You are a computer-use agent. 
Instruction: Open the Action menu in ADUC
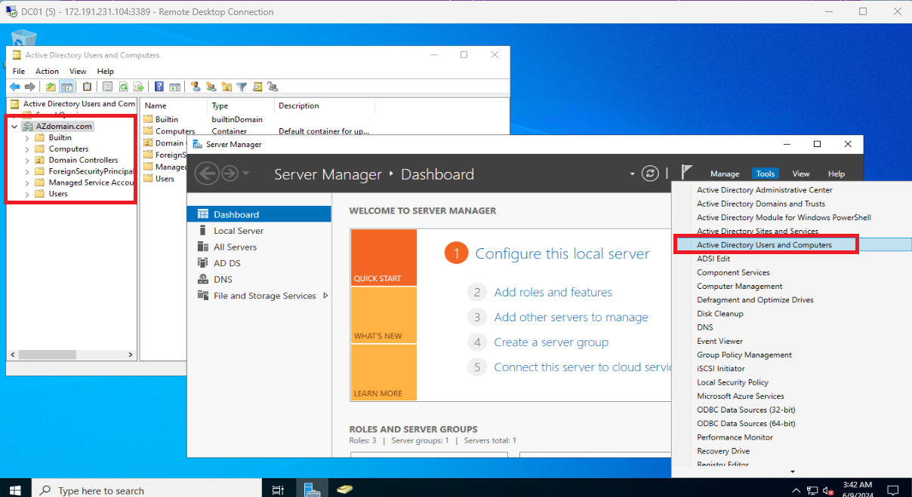(x=47, y=71)
